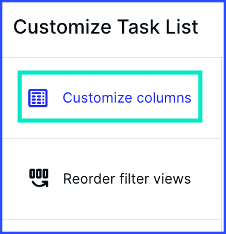Screen dimensions: 226x234
Task: Choose the teal-highlighted Customize columns option
Action: (110, 97)
